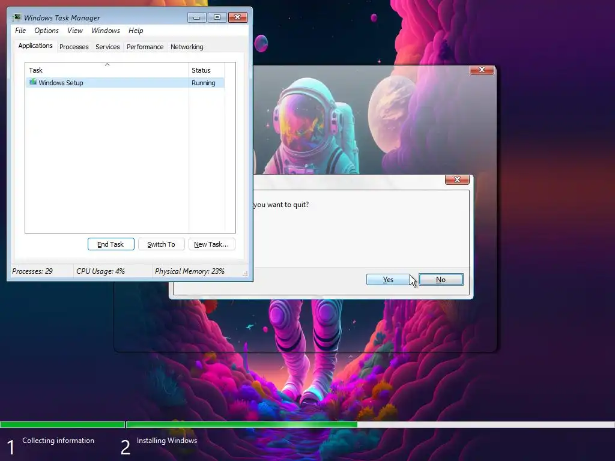
Task: Switch to the Networking tab
Action: 187,47
